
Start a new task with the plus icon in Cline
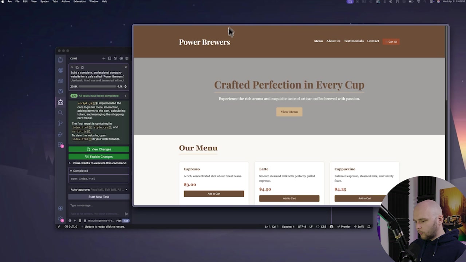click(104, 58)
